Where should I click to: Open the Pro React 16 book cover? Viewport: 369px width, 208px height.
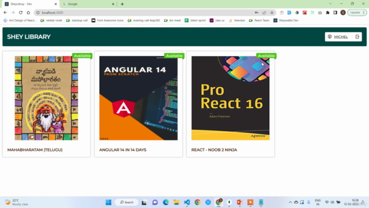click(x=231, y=98)
